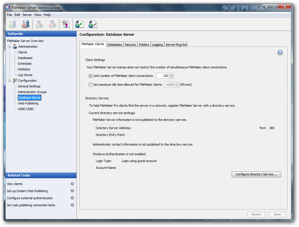The height and width of the screenshot is (227, 299).
Task: Open the File menu
Action: pos(9,15)
